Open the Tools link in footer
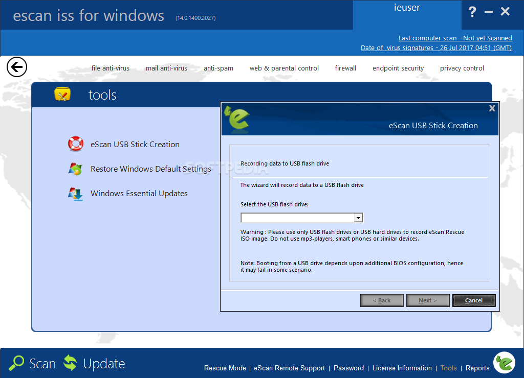This screenshot has height=378, width=524. [x=448, y=368]
